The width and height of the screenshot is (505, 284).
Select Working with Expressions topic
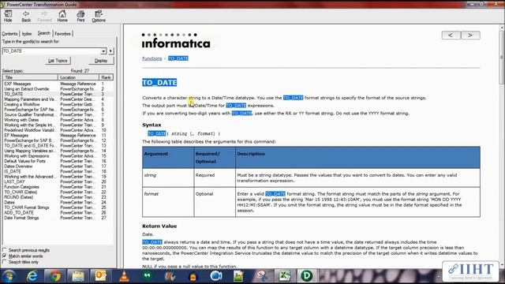tap(26, 156)
